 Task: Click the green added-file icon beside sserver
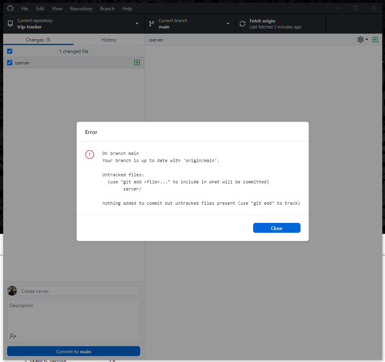(x=137, y=62)
